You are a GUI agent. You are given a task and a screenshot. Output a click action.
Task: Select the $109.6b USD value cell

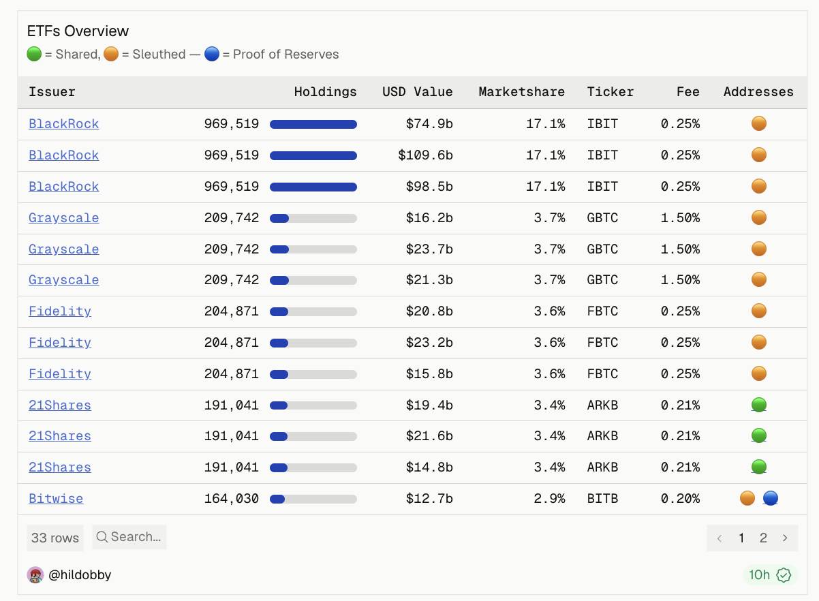click(426, 155)
